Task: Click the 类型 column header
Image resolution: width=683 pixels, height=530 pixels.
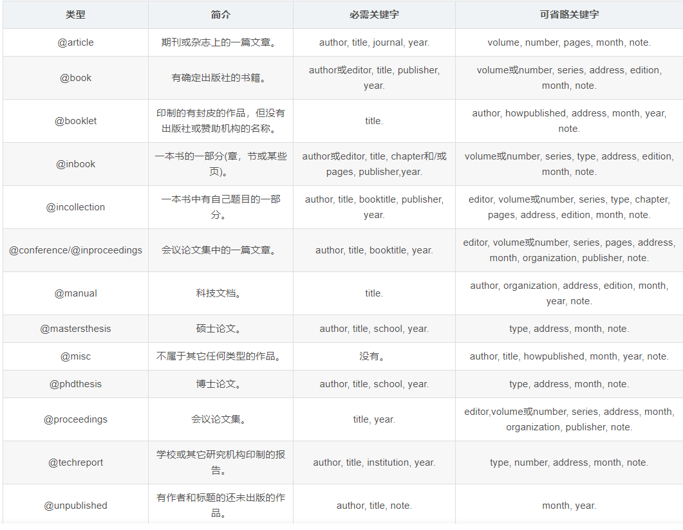Action: (75, 15)
